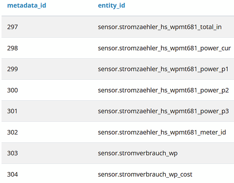Select the table row with id 303

118,153
